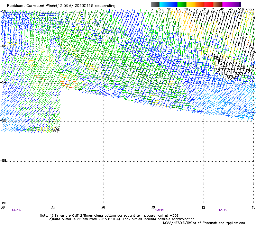Click the magenta 40-45 knots legend segment
Image resolution: width=256 pixels, height=225 pixels.
(227, 4)
